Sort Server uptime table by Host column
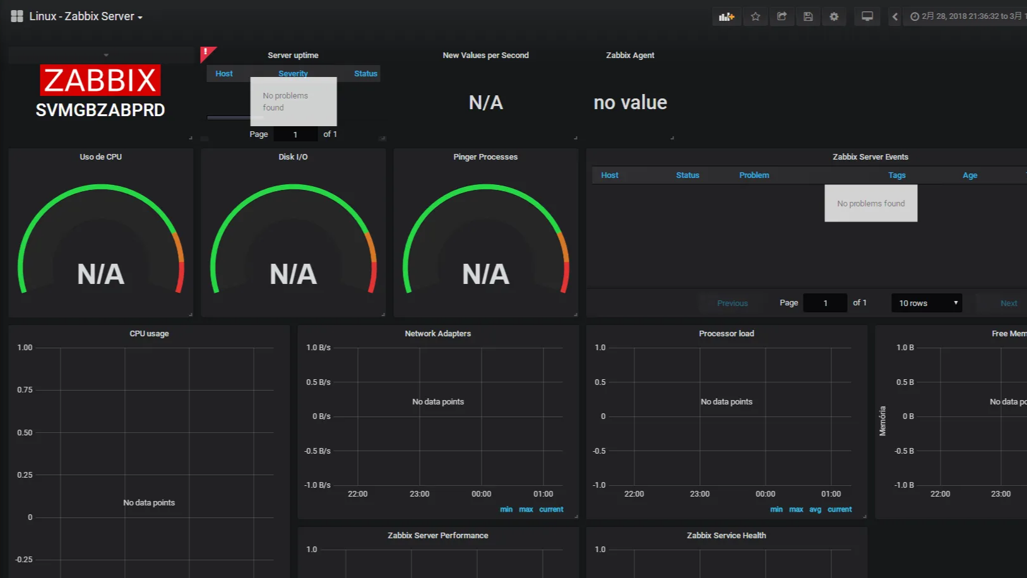This screenshot has height=578, width=1027. click(224, 74)
